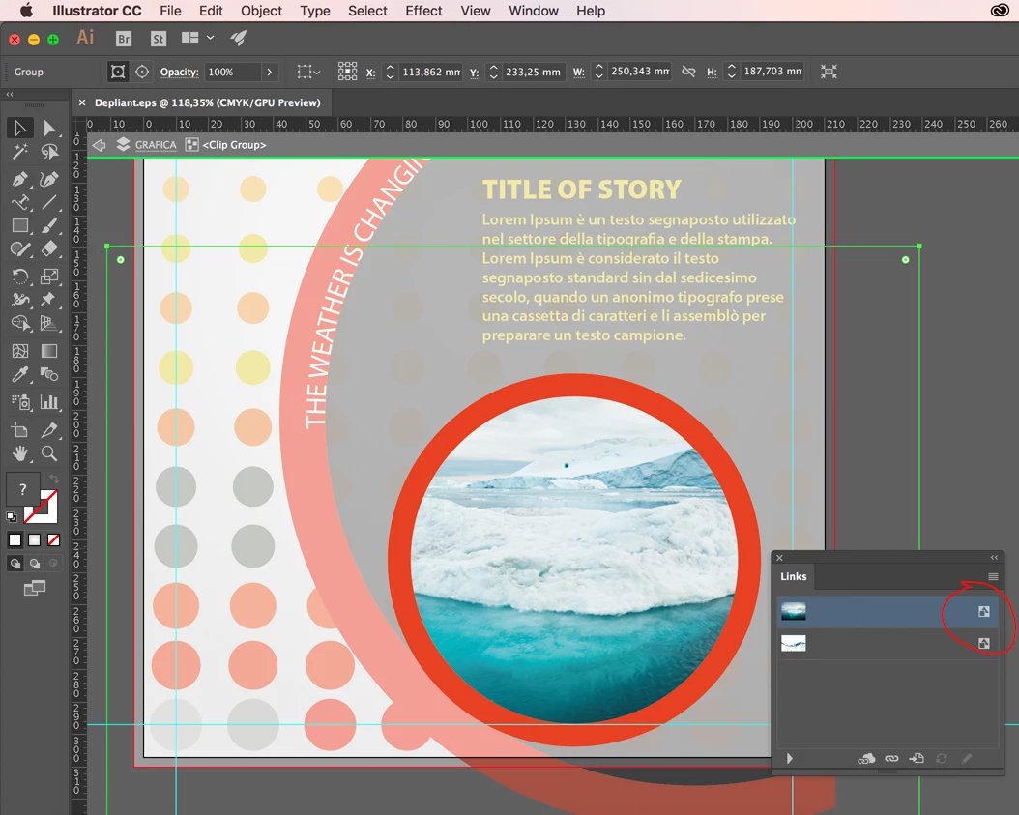Select the Curvature tool
This screenshot has width=1019, height=815.
(49, 179)
